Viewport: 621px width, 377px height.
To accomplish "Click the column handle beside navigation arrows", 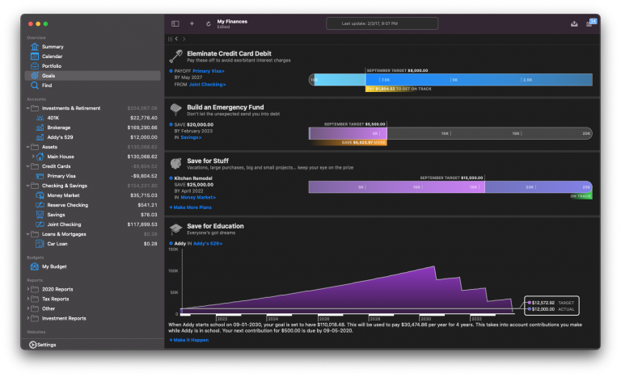I will [x=170, y=39].
